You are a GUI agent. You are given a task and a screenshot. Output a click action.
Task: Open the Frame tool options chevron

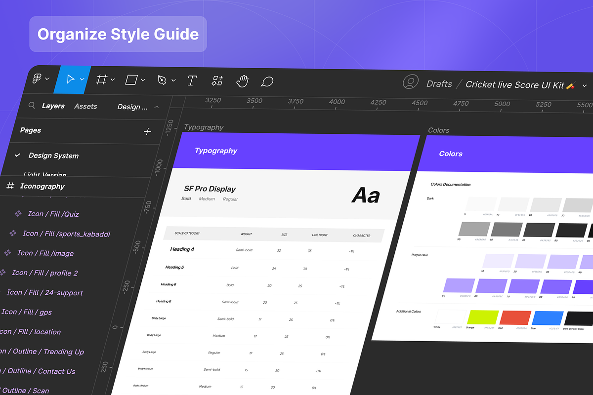[113, 79]
